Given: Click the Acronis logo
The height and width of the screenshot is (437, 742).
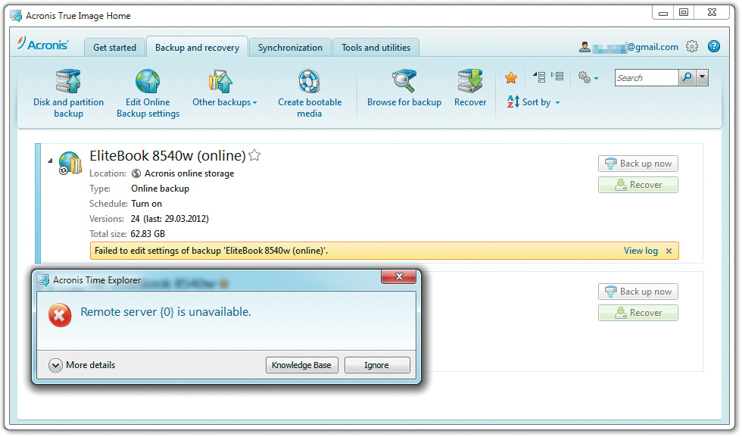Looking at the screenshot, I should click(43, 44).
